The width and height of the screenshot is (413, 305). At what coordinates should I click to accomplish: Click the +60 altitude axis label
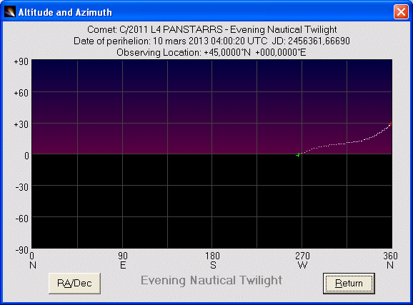[x=21, y=93]
